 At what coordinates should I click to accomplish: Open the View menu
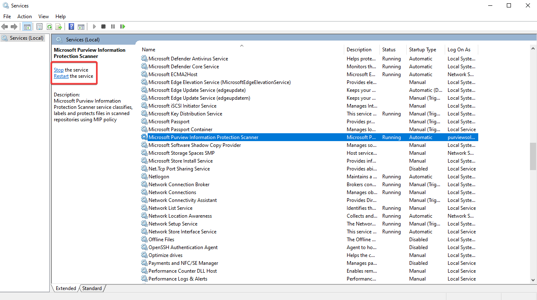[x=43, y=17]
